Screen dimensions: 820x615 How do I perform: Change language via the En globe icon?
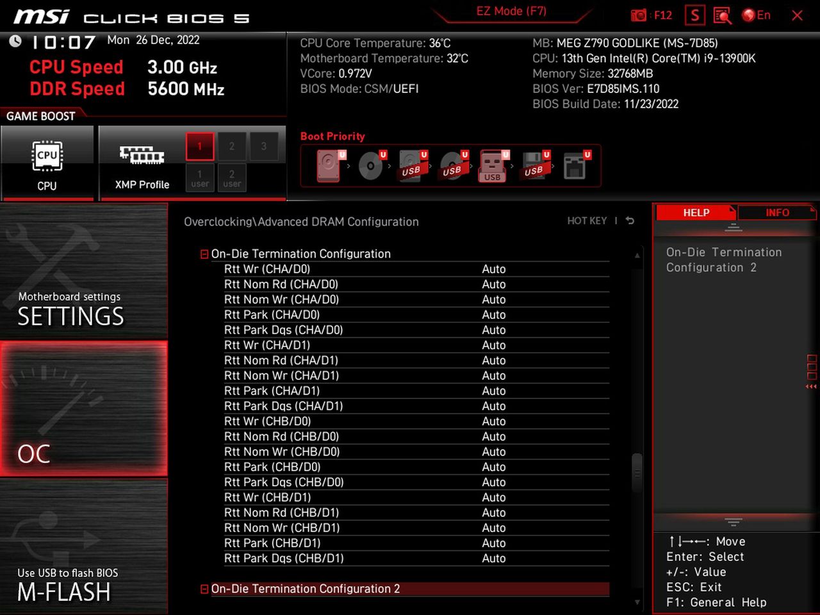pos(757,15)
